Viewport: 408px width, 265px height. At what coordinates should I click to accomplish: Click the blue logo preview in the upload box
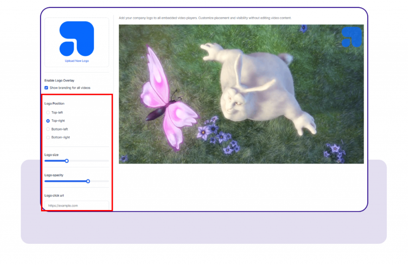(x=76, y=39)
